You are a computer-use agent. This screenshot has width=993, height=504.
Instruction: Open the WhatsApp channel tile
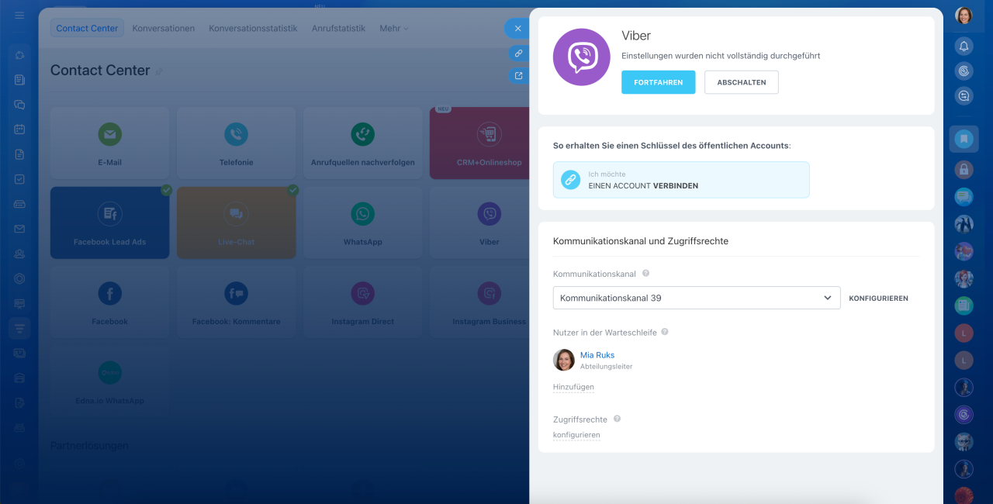[x=362, y=223]
